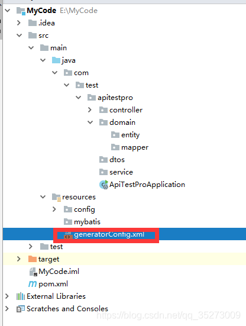Click the .idea folder icon
This screenshot has width=246, height=326.
click(x=33, y=23)
